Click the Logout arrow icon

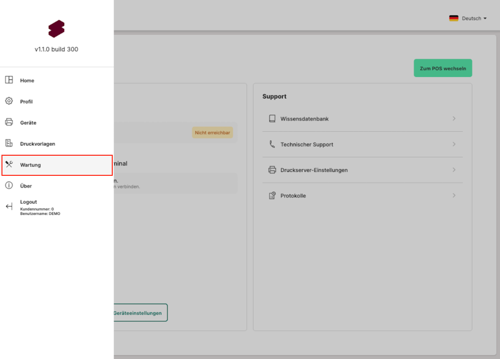point(9,207)
